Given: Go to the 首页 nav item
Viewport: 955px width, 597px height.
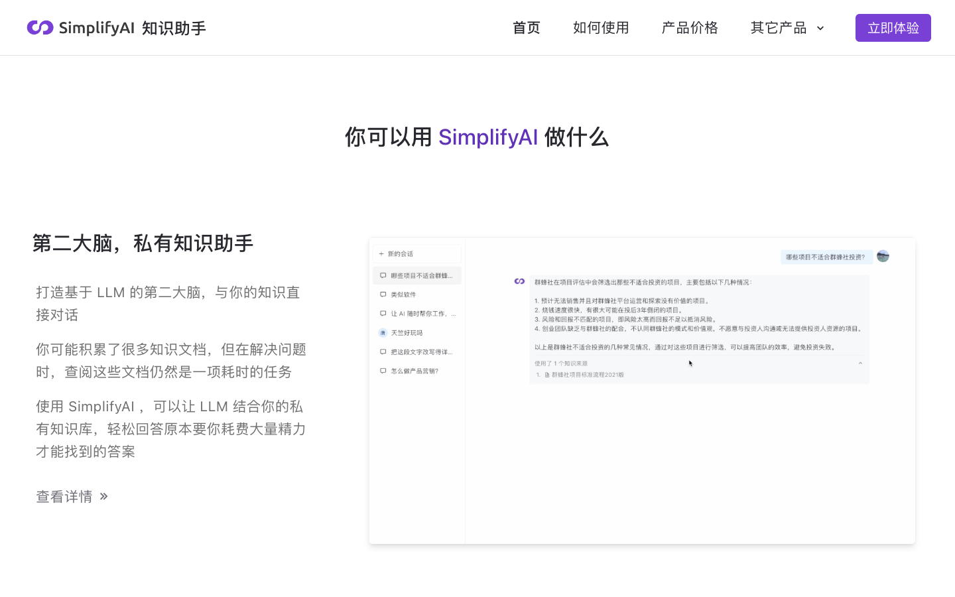Looking at the screenshot, I should click(x=527, y=28).
